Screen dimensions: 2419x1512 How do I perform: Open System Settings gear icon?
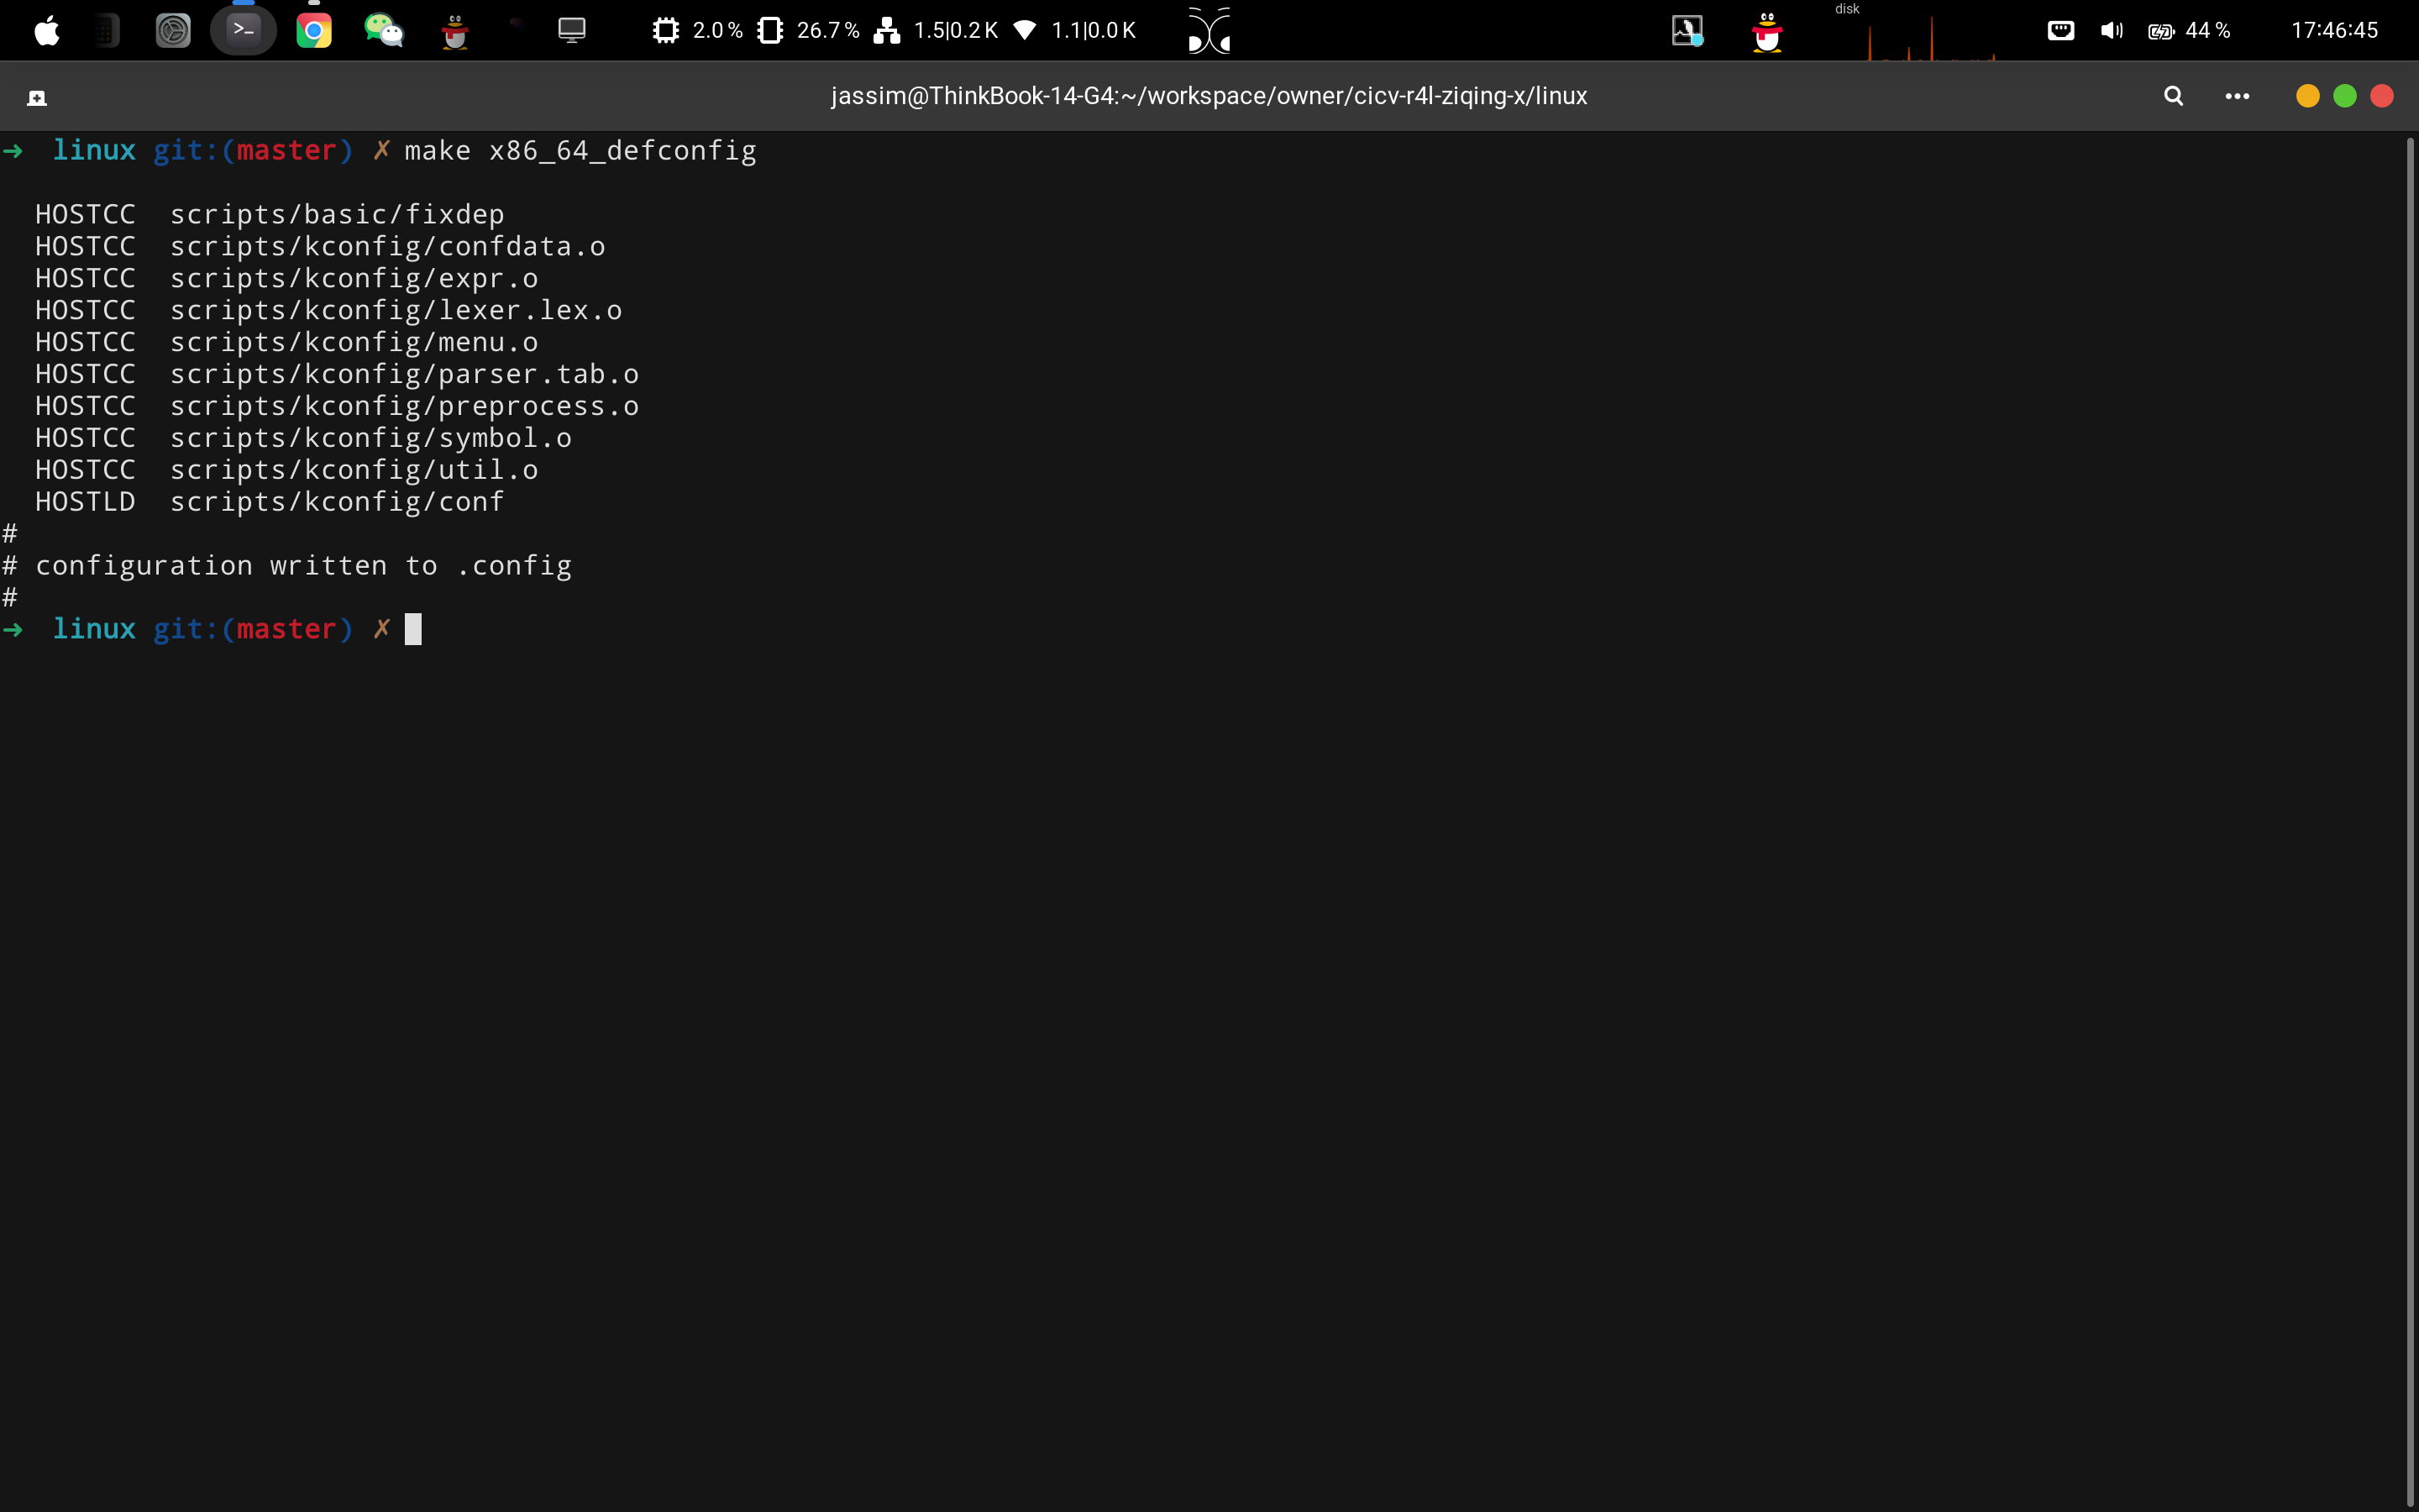point(173,31)
